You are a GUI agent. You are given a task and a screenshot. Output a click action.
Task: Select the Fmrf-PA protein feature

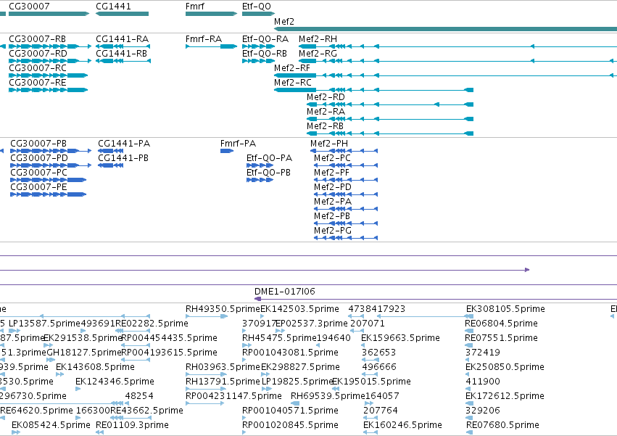click(227, 151)
